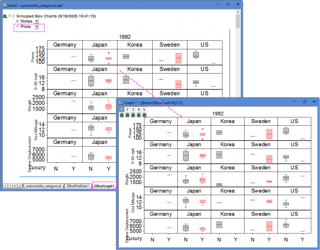This screenshot has width=320, height=250.
Task: Expand the Notes node
Action: (17, 21)
